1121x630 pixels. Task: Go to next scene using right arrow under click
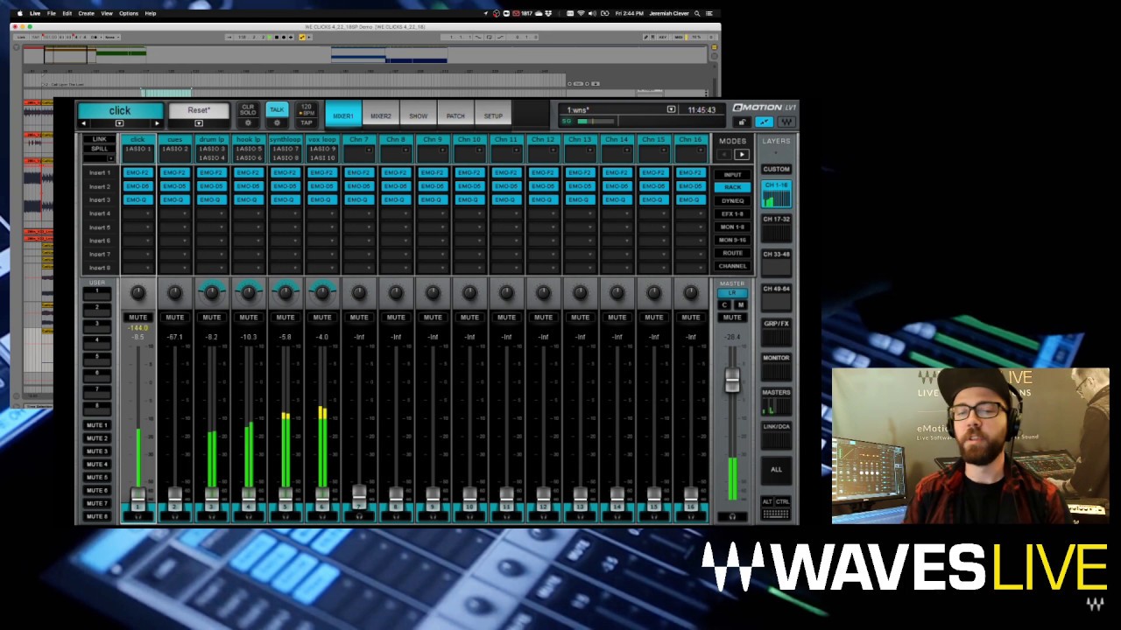tap(157, 123)
